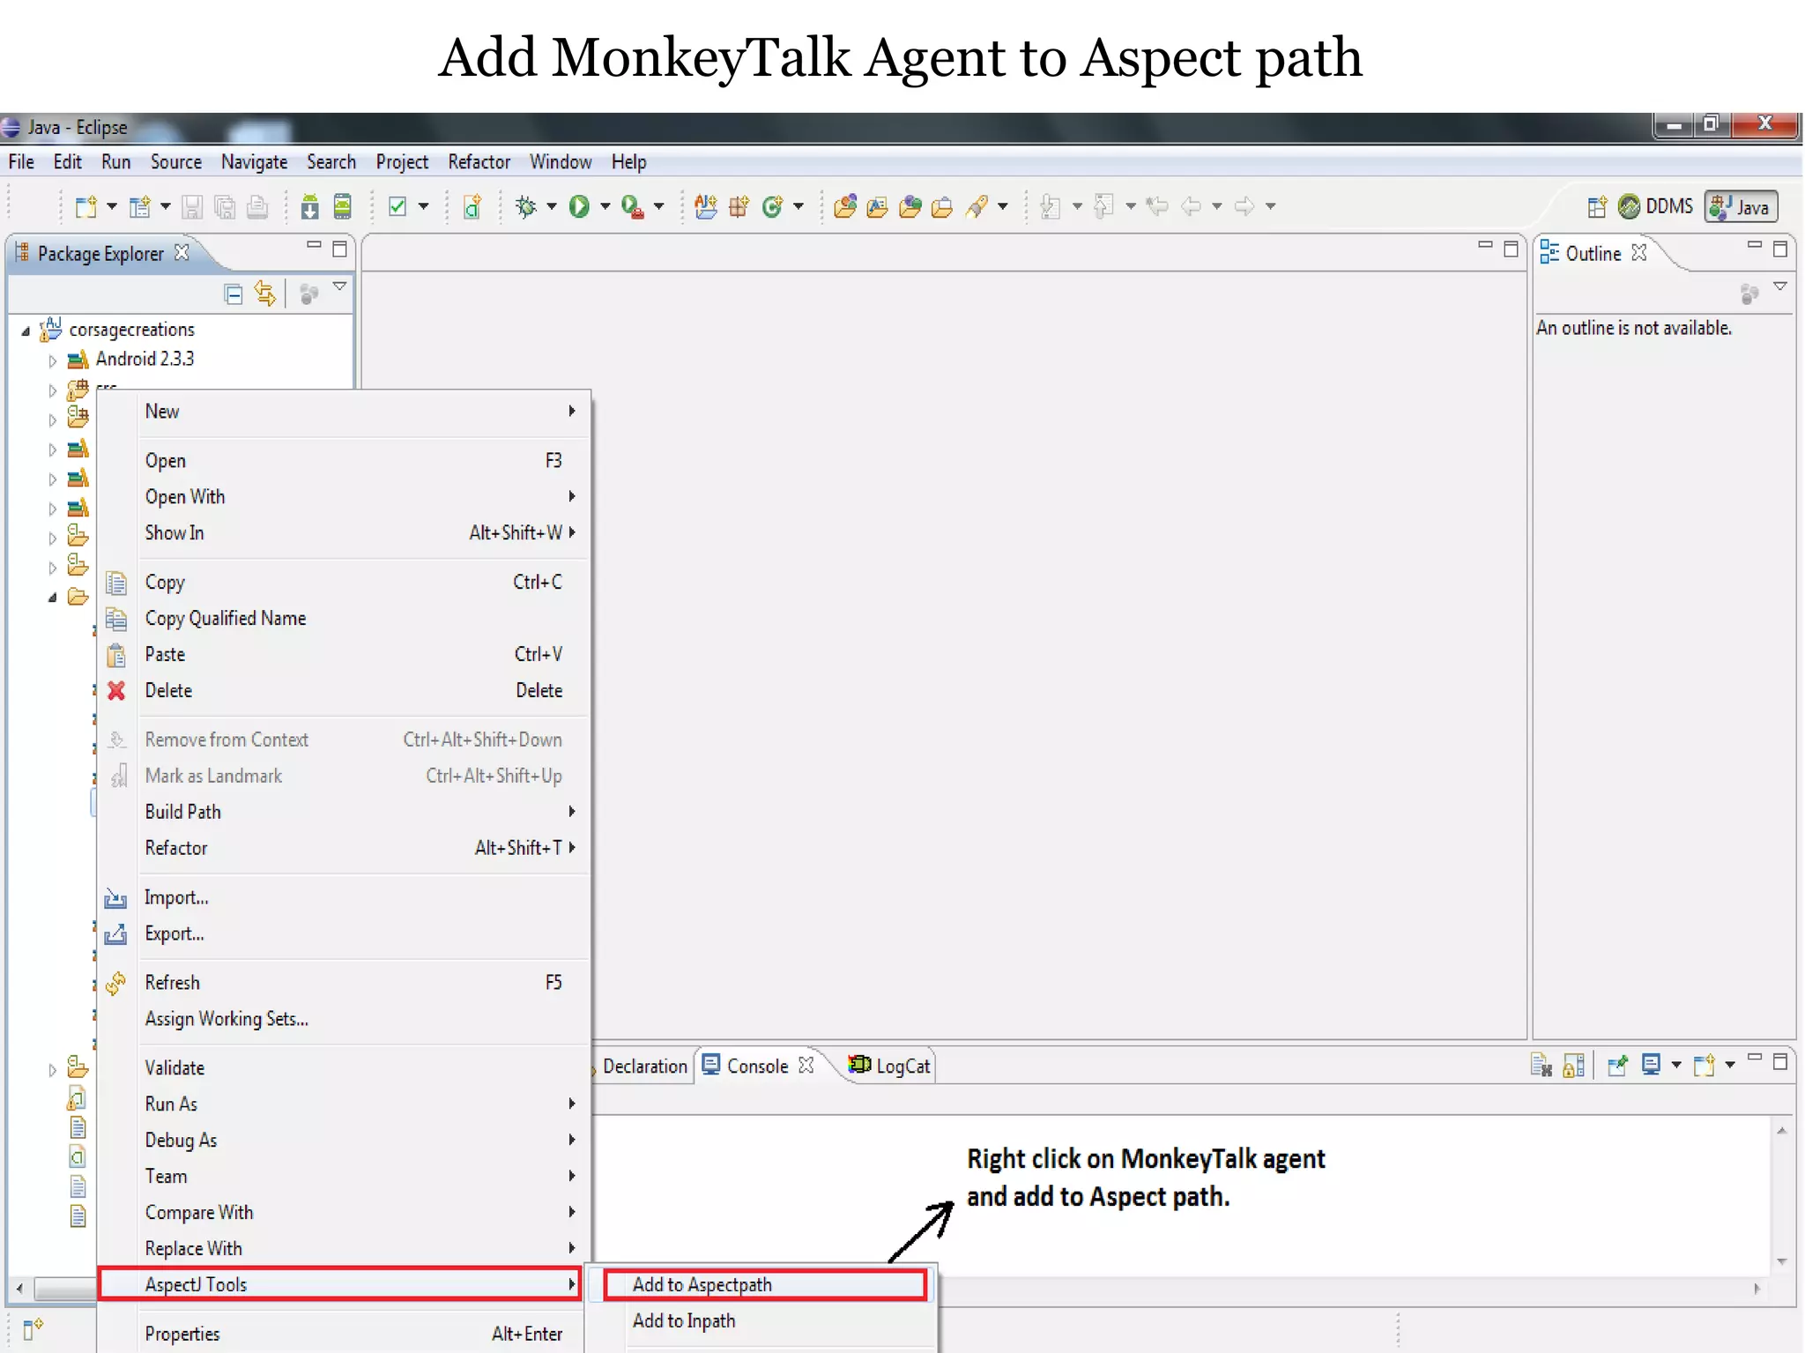Click the Debug bug icon
The width and height of the screenshot is (1805, 1353).
(x=526, y=207)
